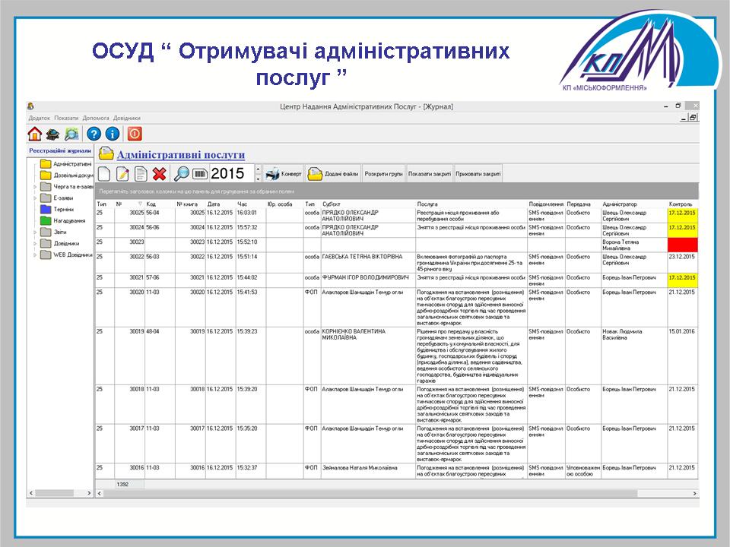Click the yellow folder icon beside the heading
Image resolution: width=730 pixels, height=547 pixels.
coord(106,153)
